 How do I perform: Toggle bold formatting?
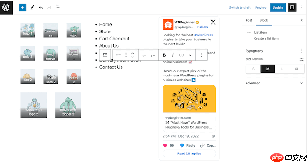[164, 55]
